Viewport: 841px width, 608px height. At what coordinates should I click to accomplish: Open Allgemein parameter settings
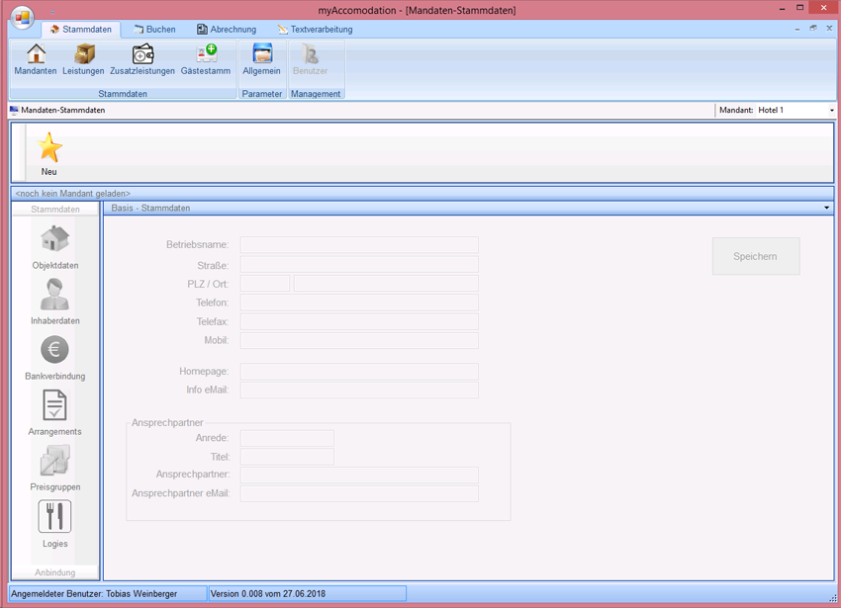coord(262,54)
